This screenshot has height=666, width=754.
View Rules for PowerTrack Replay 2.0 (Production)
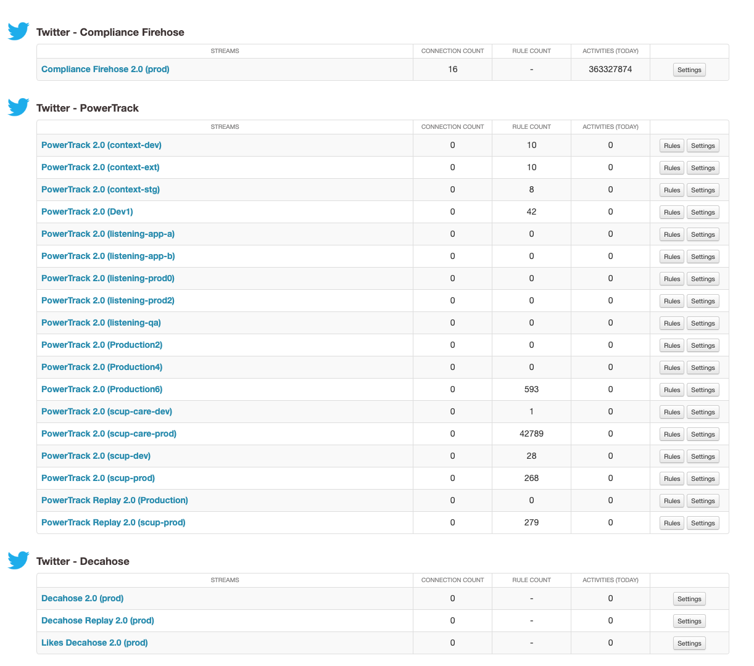click(672, 501)
